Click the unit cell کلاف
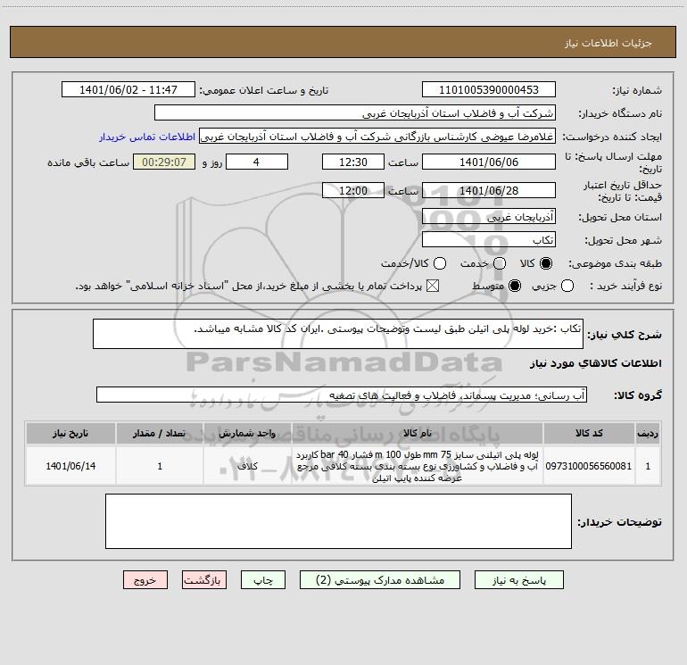 click(247, 466)
